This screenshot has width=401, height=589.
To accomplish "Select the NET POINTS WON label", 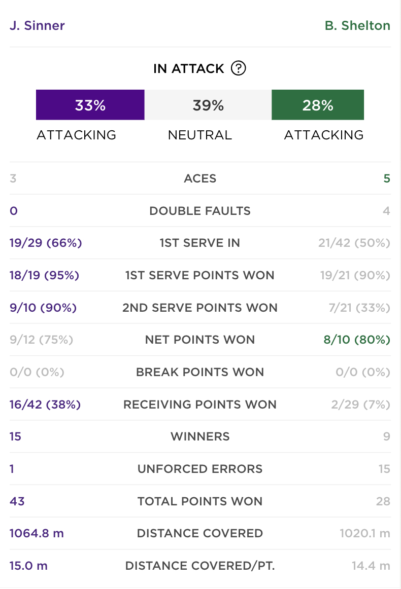I will [200, 340].
